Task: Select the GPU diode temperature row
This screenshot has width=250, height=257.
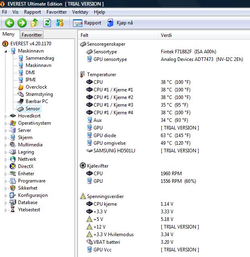Action: [x=164, y=135]
